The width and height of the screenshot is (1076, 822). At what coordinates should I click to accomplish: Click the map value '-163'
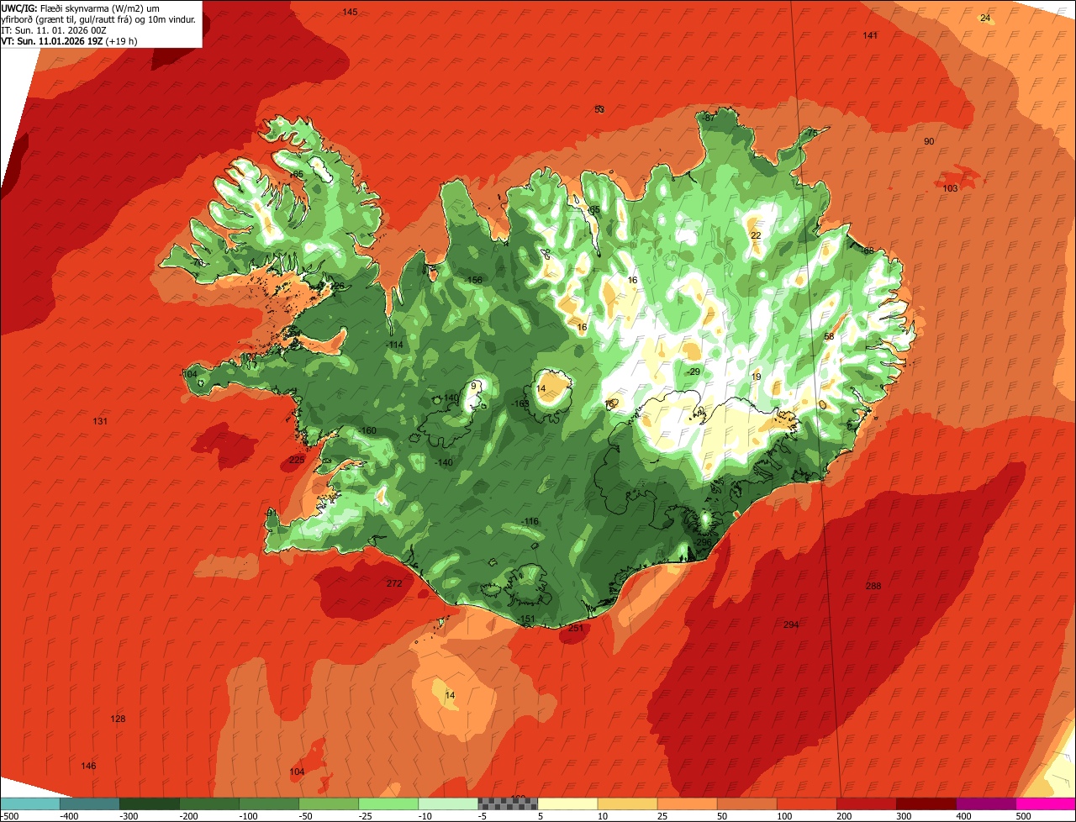click(521, 404)
